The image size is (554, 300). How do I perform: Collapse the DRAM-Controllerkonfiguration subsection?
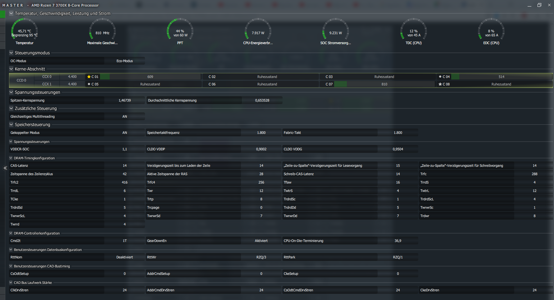click(11, 233)
